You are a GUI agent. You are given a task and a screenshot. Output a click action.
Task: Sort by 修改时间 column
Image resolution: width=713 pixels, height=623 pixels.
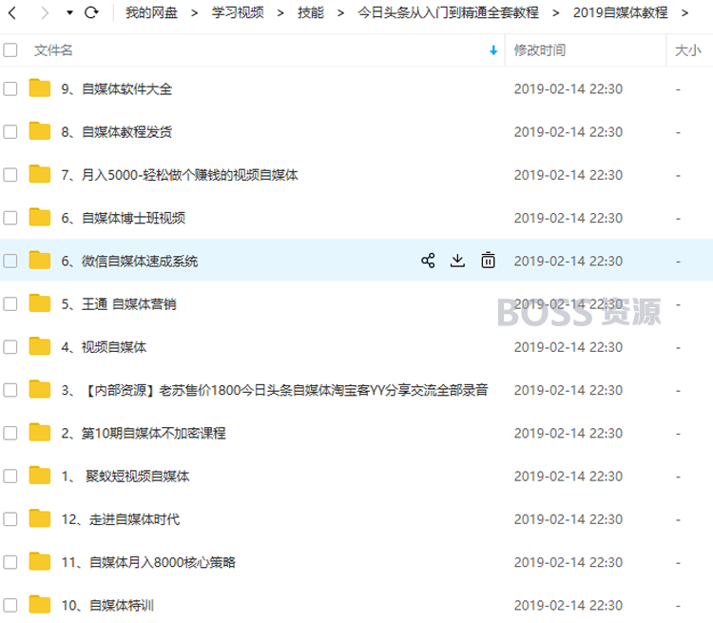tap(540, 50)
